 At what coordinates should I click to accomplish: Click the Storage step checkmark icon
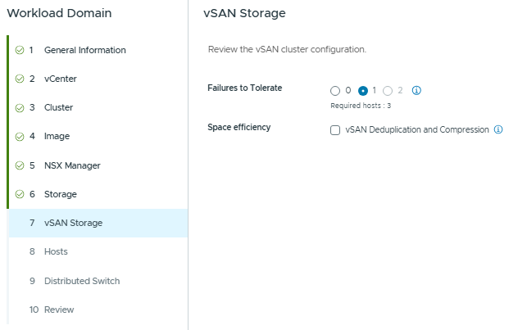[x=20, y=194]
